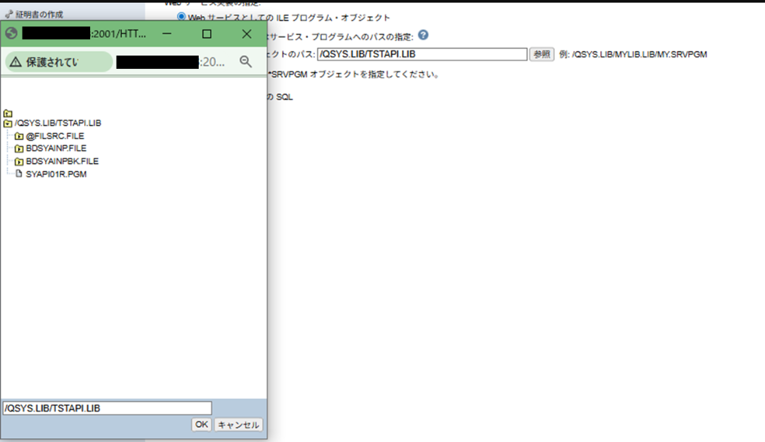Click the globe icon in popup title bar
765x442 pixels.
point(11,33)
